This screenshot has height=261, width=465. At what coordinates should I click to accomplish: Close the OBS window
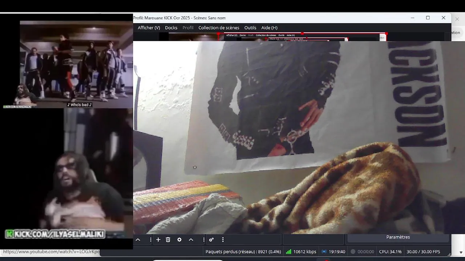(x=444, y=18)
